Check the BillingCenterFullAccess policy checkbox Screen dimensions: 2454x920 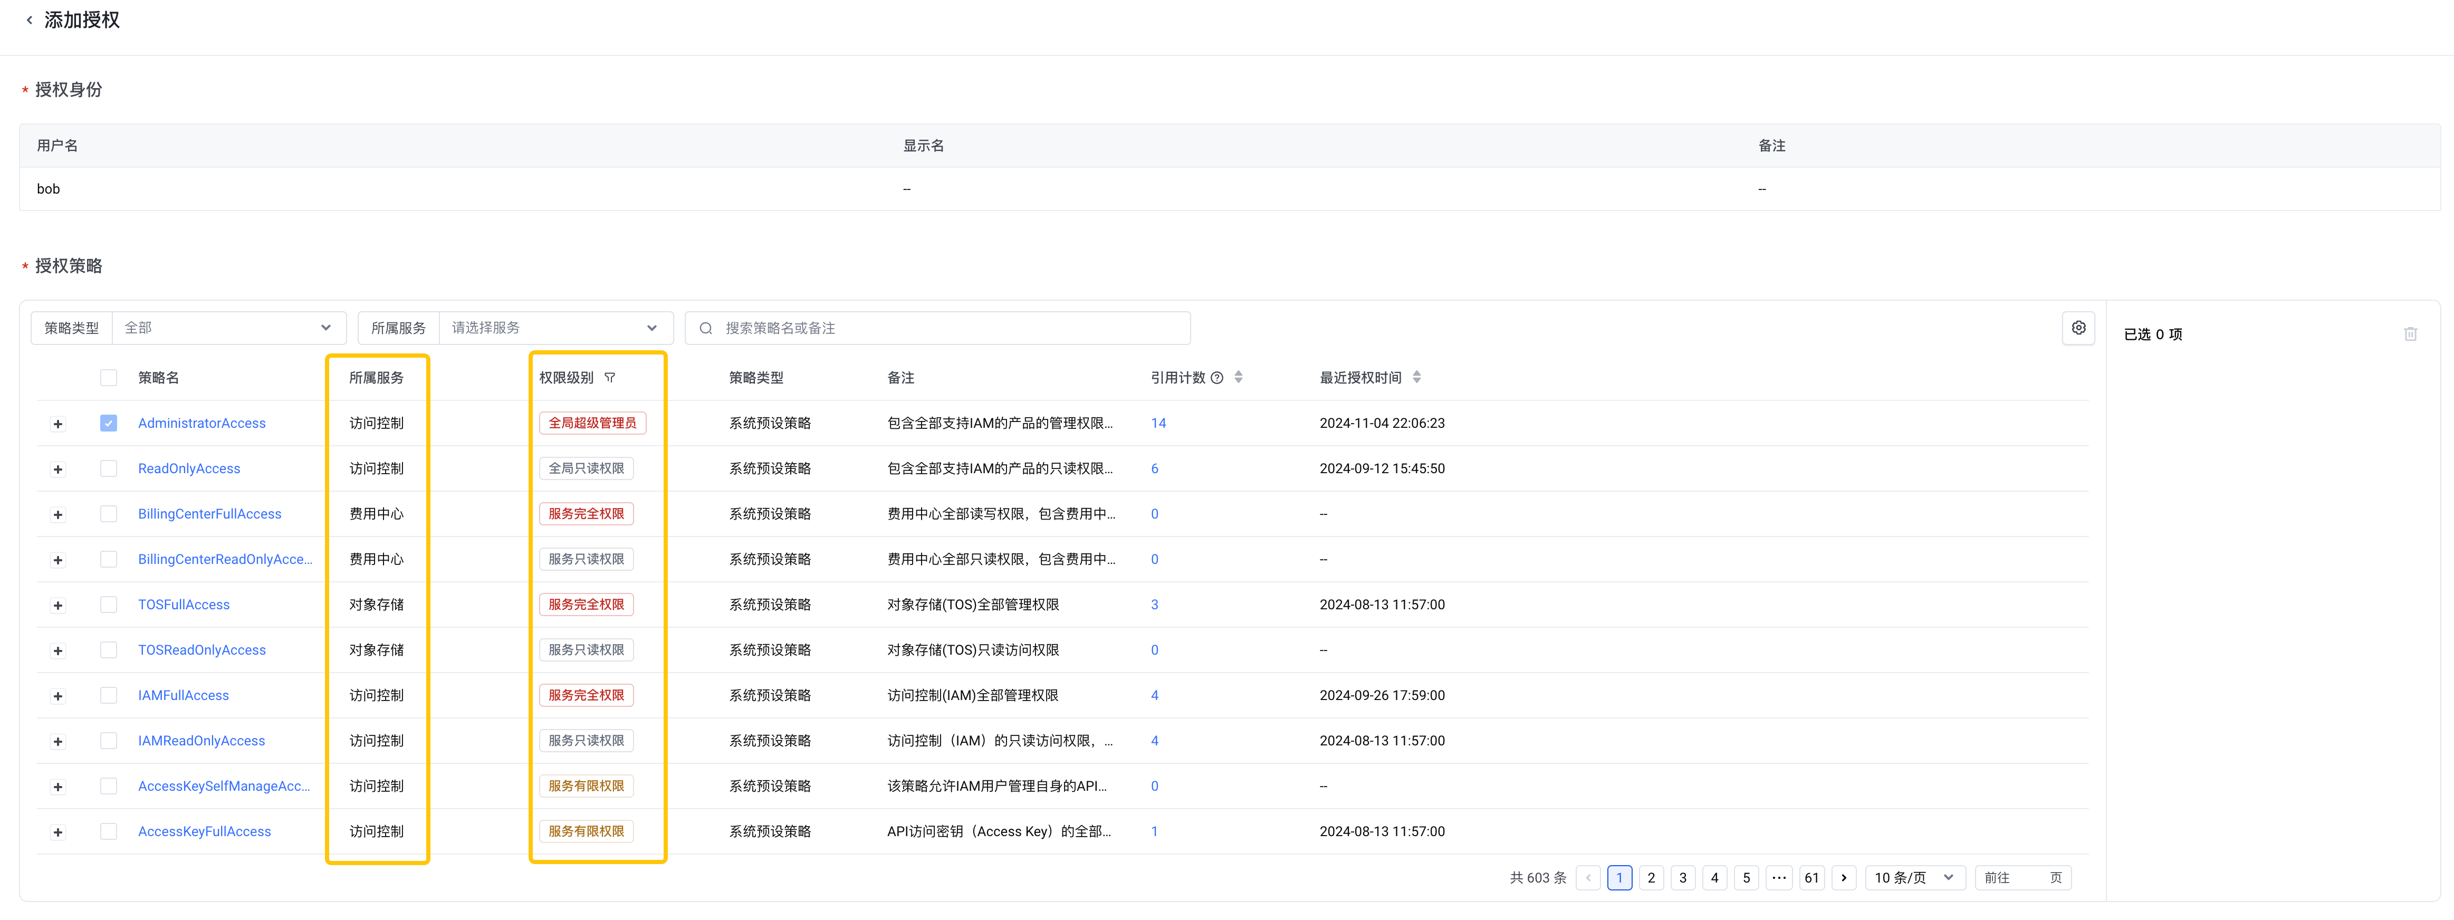click(x=109, y=514)
